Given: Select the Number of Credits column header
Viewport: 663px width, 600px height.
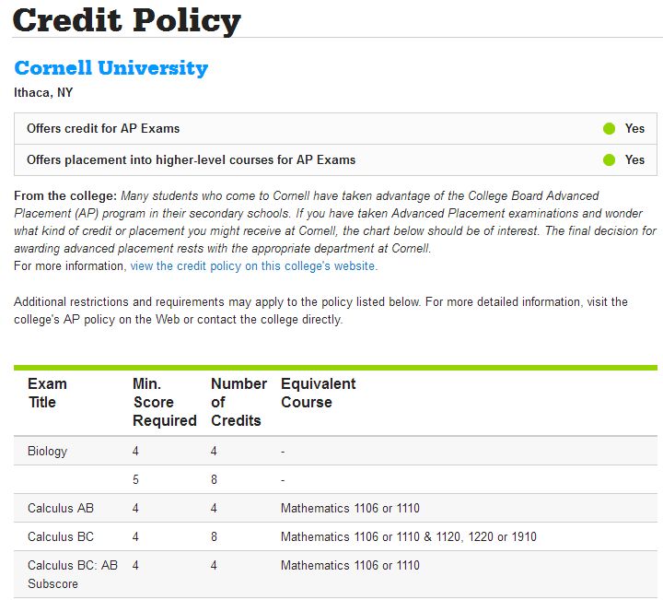Looking at the screenshot, I should pos(238,402).
